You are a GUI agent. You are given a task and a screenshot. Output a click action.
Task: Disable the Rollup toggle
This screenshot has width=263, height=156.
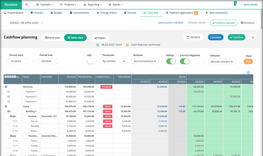[x=171, y=61]
